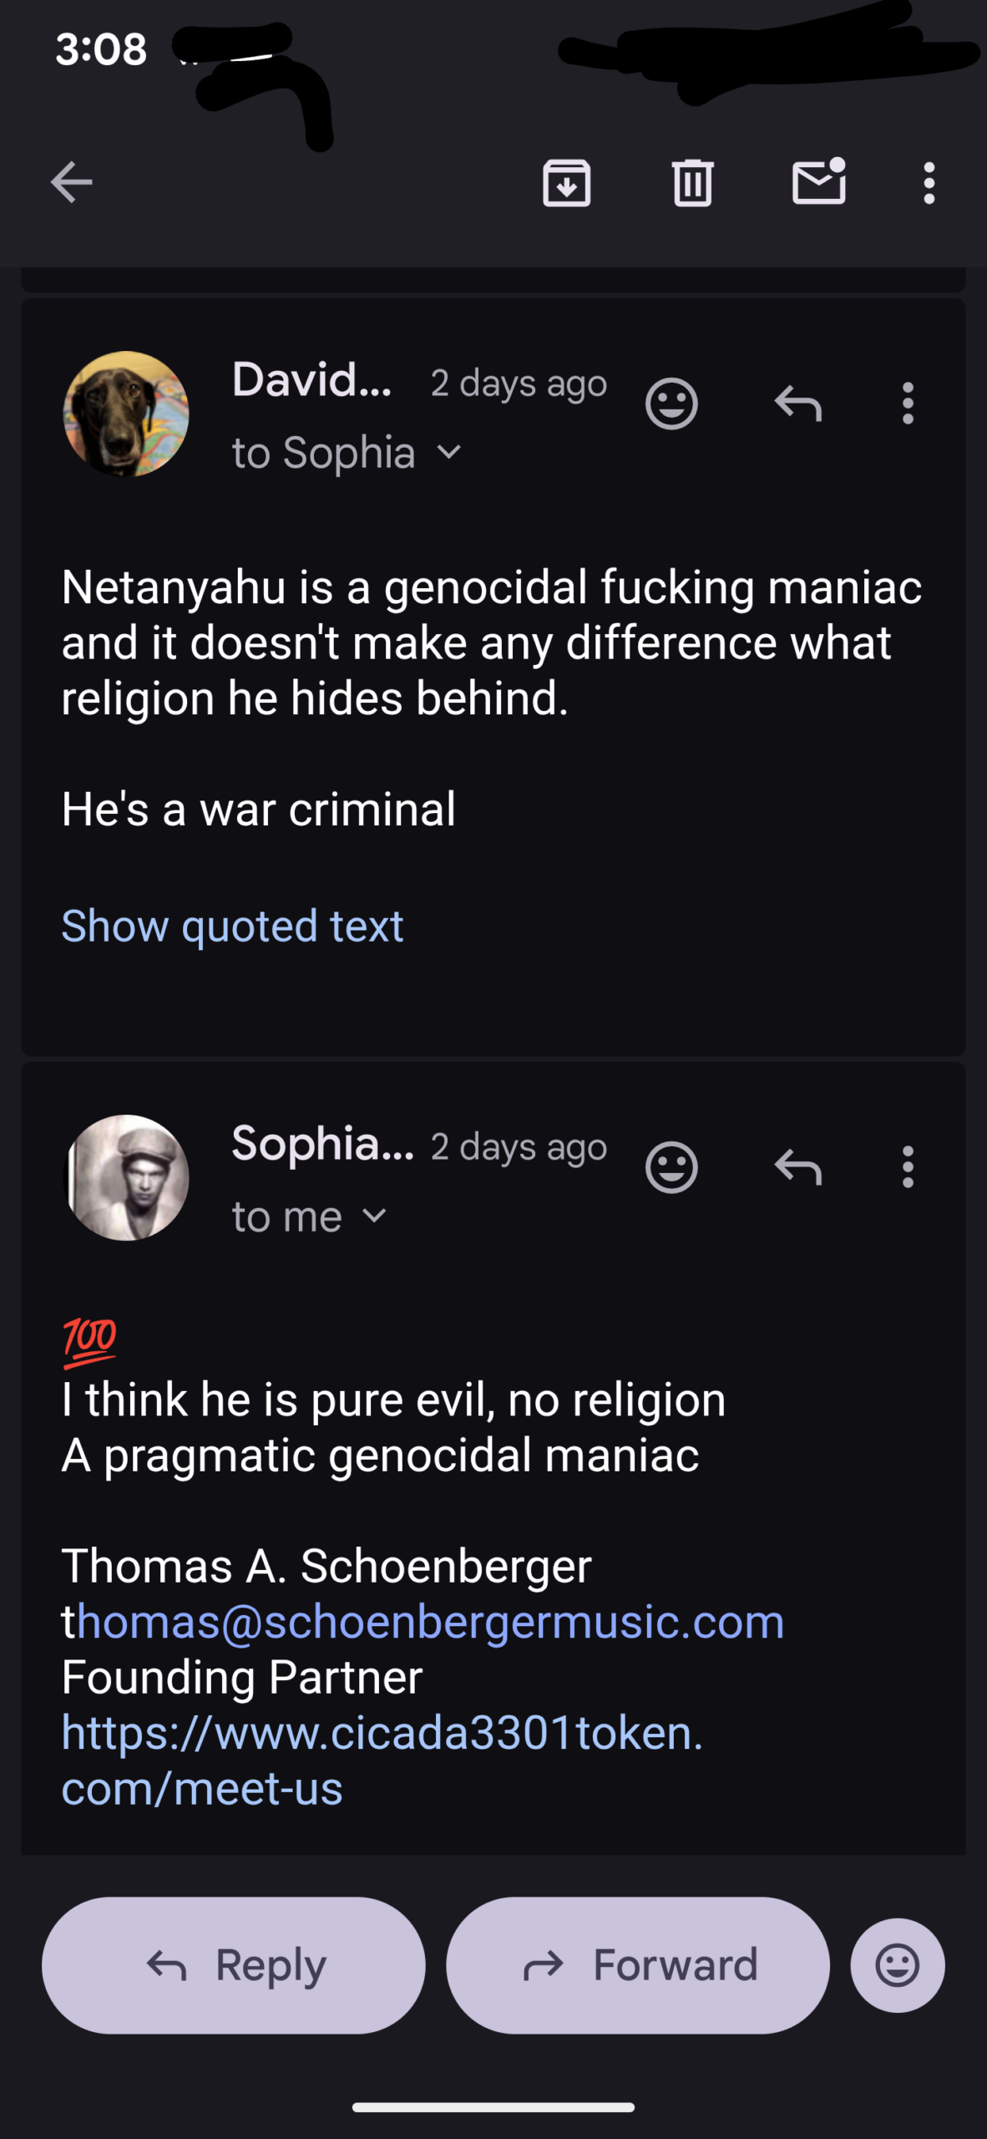Tap David's dog profile picture

point(126,414)
